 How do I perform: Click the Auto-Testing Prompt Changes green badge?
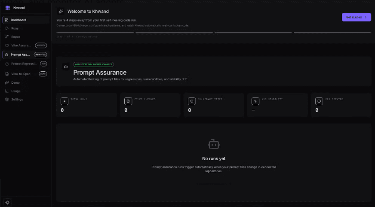tap(93, 64)
